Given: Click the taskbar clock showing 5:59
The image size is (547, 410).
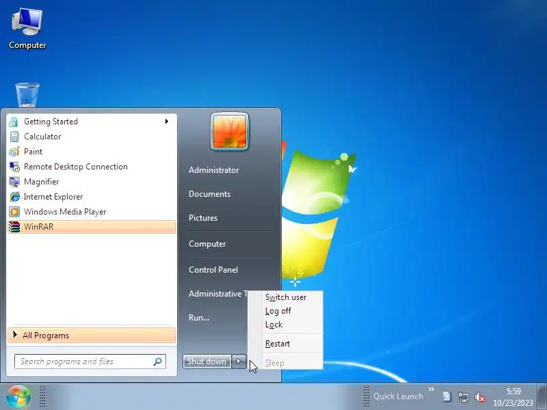Looking at the screenshot, I should pos(513,397).
